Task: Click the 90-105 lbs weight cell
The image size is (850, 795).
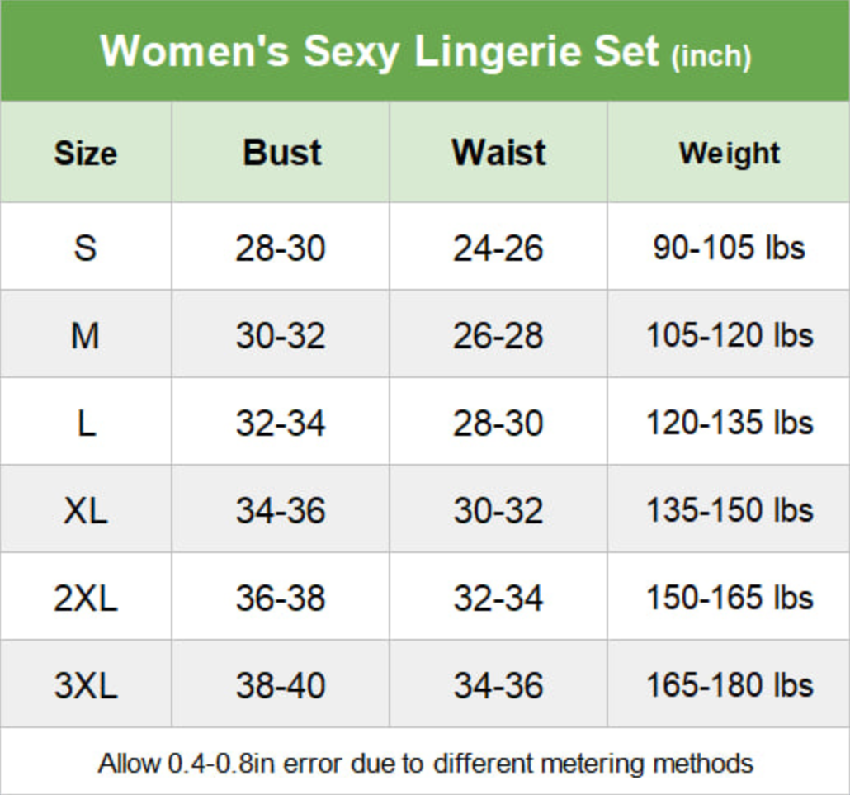Action: tap(730, 248)
